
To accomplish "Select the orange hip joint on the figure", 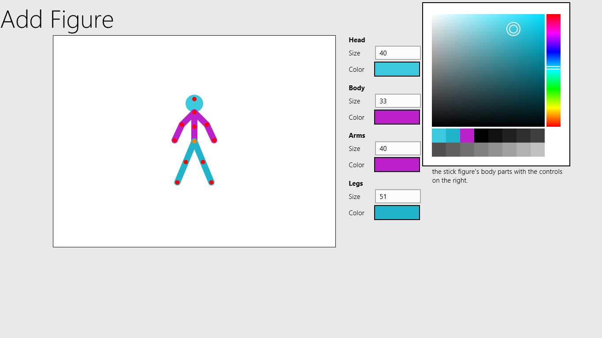I will (x=194, y=141).
